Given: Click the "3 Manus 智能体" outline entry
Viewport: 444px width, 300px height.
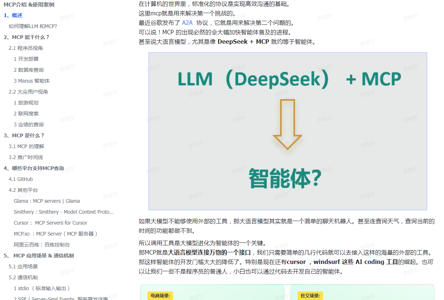Looking at the screenshot, I should pos(32,81).
